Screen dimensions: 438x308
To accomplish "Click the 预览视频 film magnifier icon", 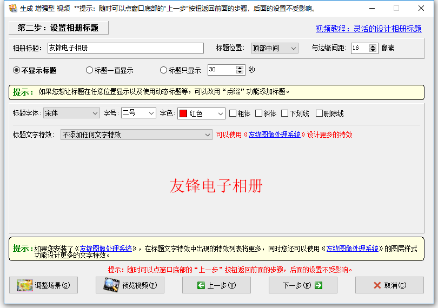I will click(111, 285).
